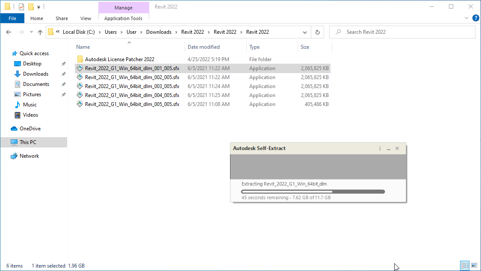Switch to the Application Tools tab
The image size is (481, 271).
tap(123, 18)
